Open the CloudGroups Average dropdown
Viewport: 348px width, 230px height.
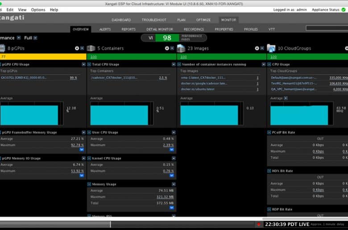pos(286,98)
